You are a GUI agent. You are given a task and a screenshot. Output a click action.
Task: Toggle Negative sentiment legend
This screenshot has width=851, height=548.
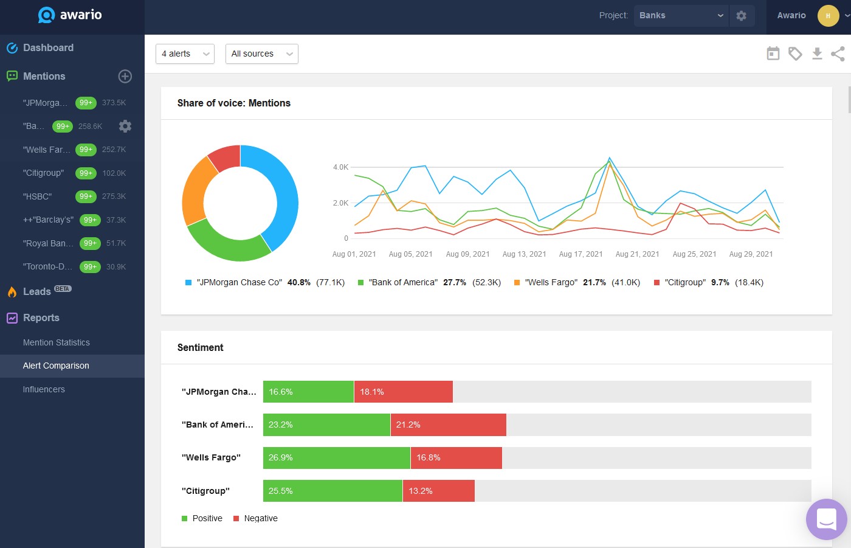[255, 518]
